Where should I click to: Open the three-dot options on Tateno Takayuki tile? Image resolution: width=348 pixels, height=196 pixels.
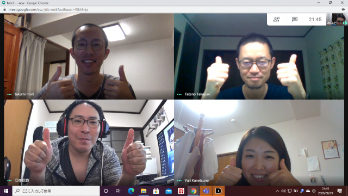coord(179,94)
